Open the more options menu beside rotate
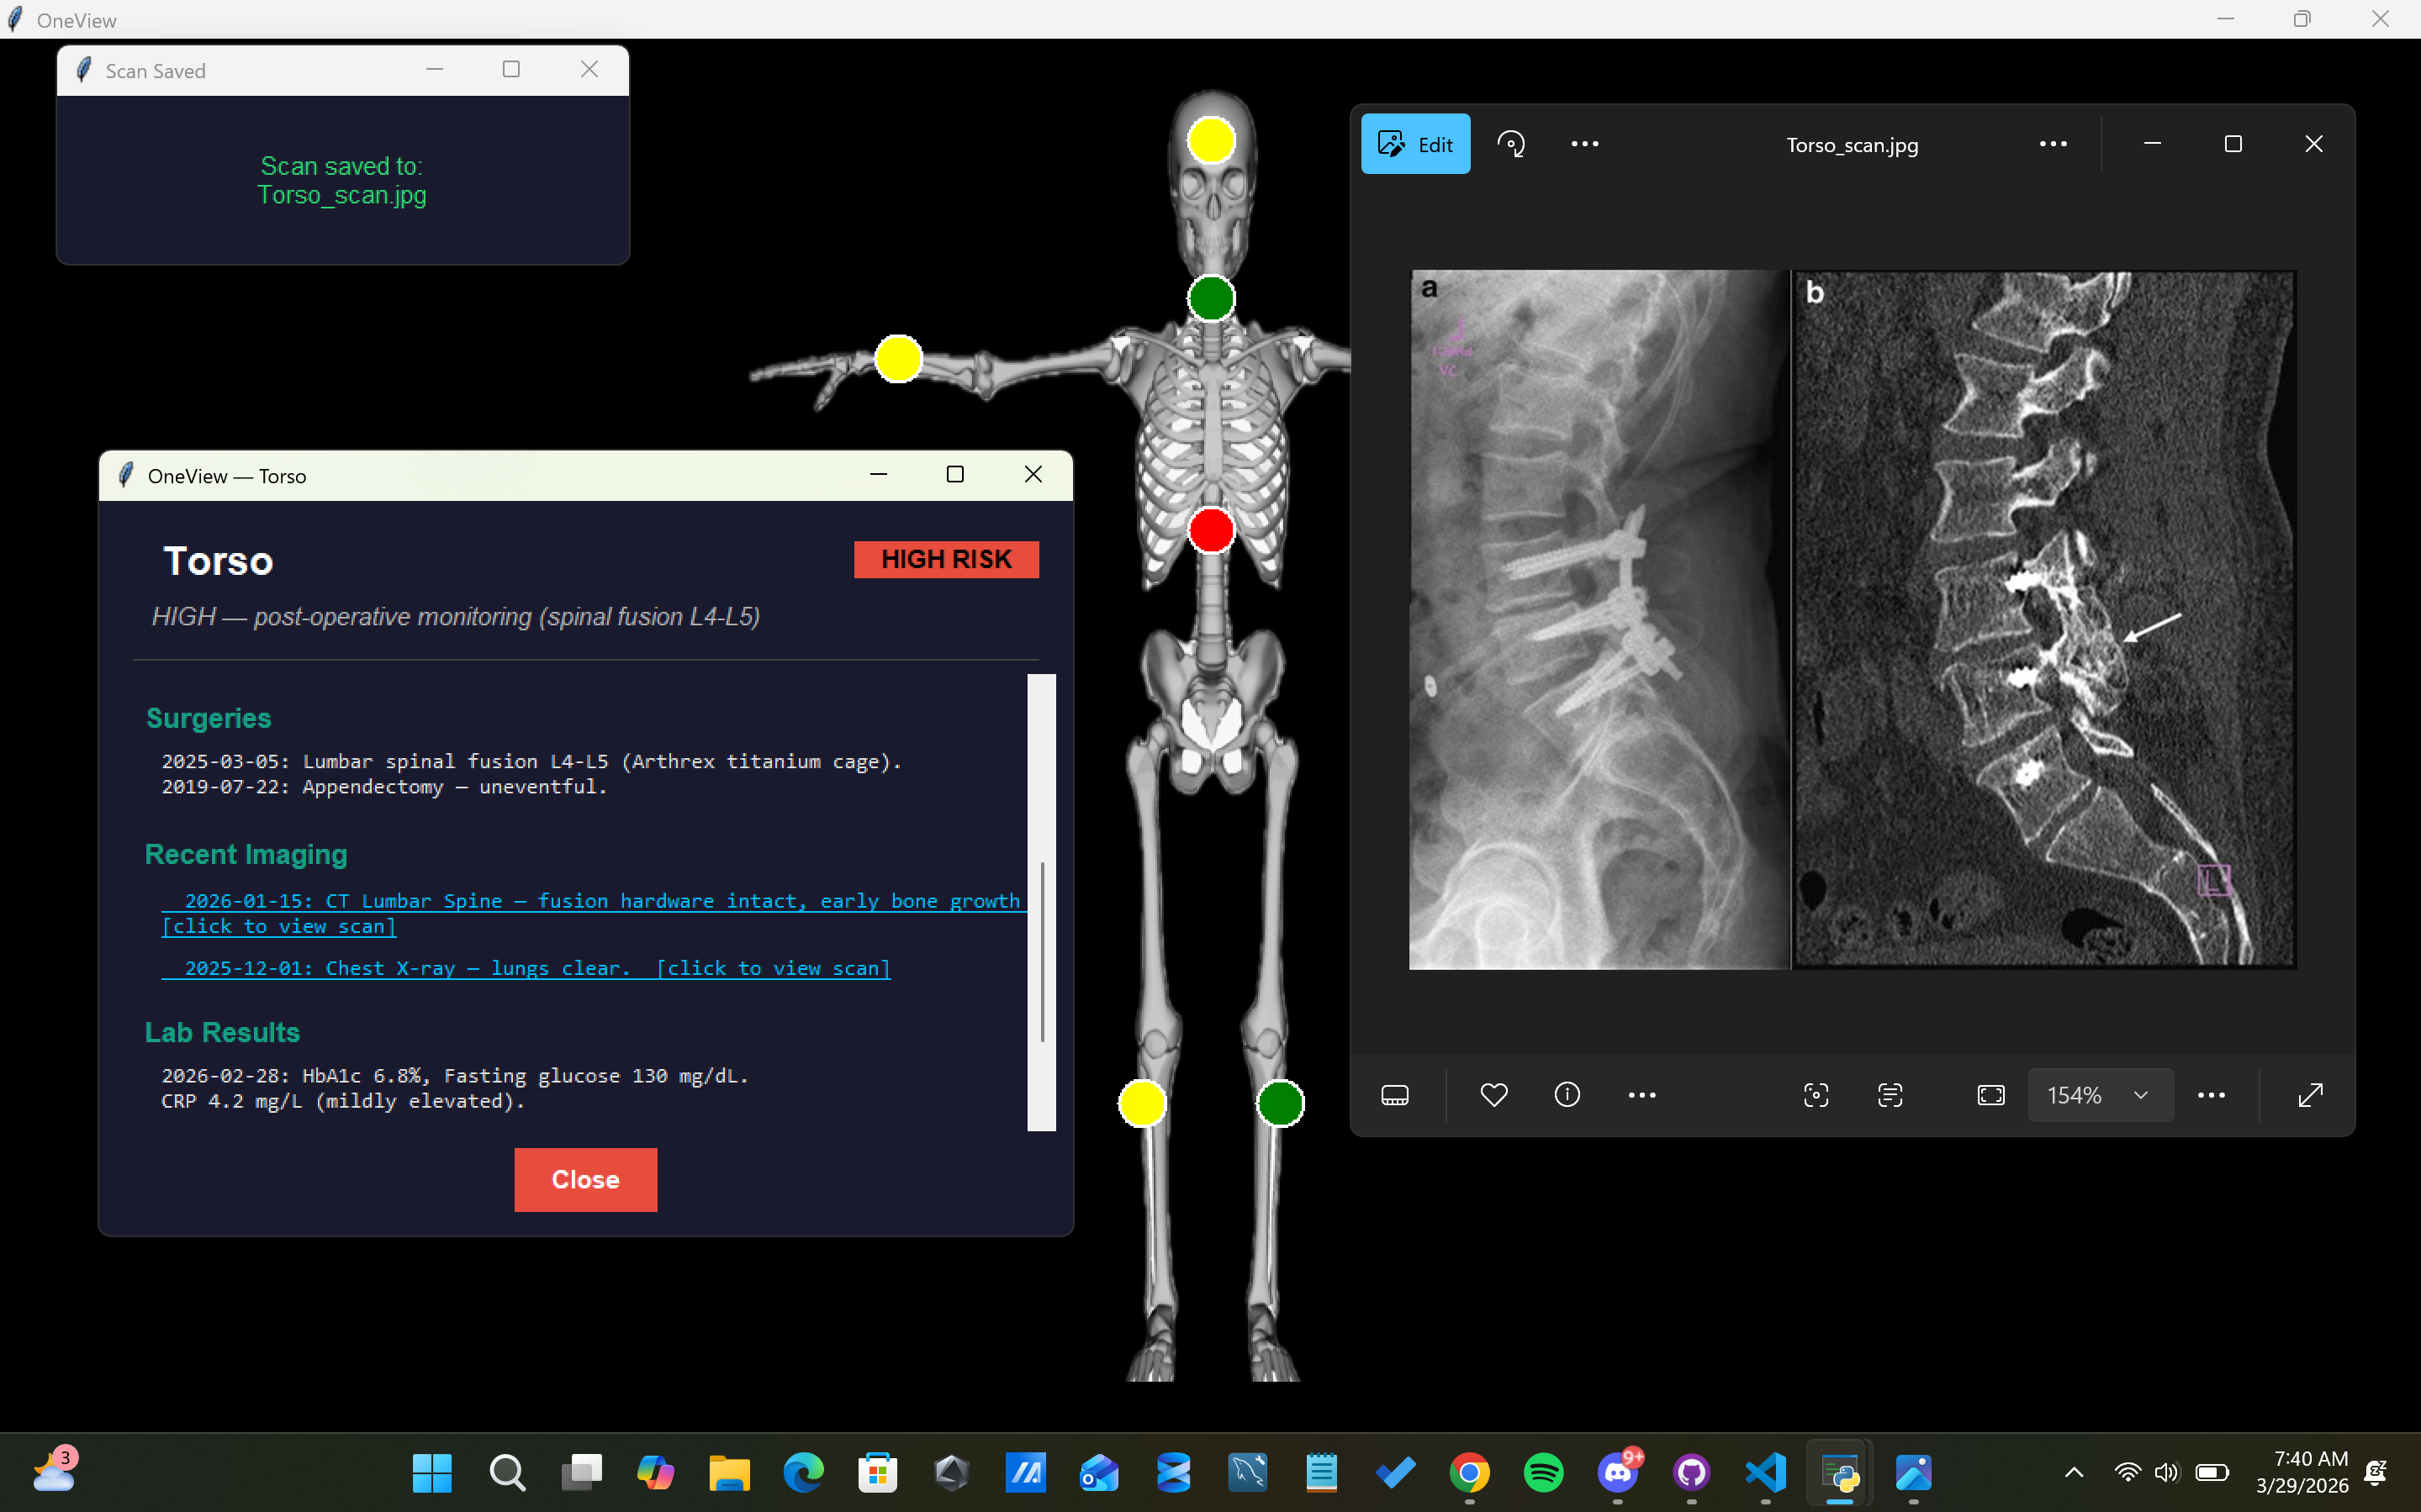 (x=1584, y=144)
